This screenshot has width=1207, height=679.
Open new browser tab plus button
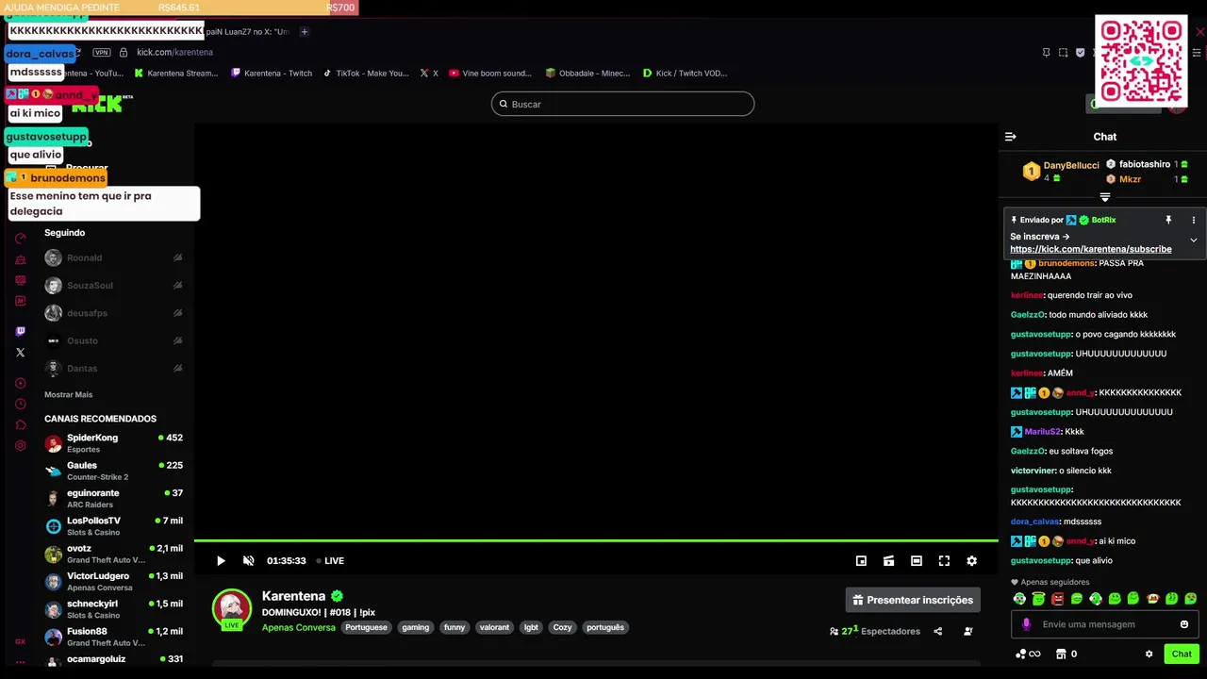pyautogui.click(x=304, y=31)
